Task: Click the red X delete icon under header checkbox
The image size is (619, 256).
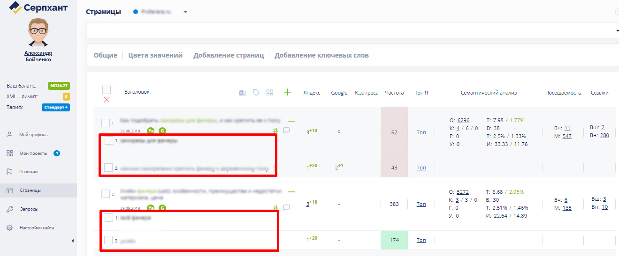Action: [x=107, y=100]
